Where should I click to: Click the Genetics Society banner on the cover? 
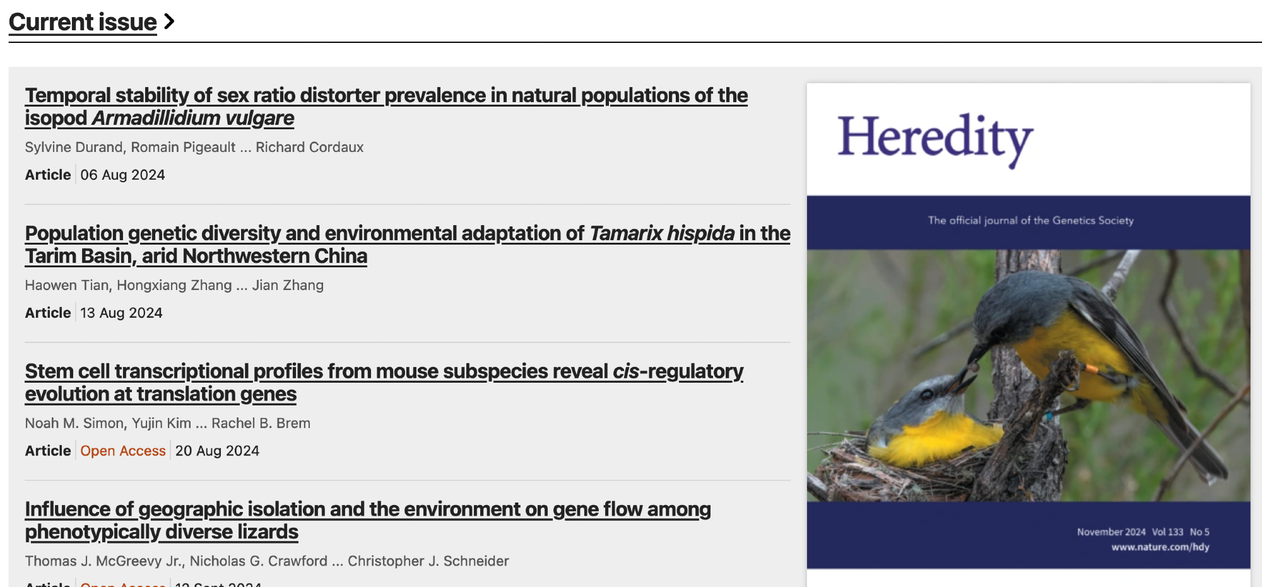point(1030,221)
